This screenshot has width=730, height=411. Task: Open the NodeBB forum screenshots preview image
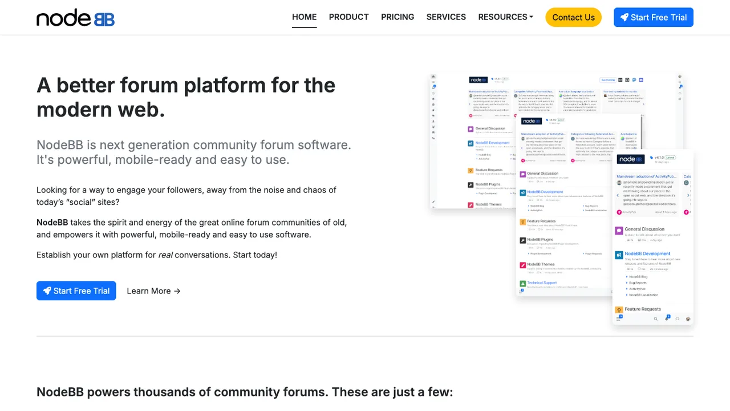coord(561,199)
